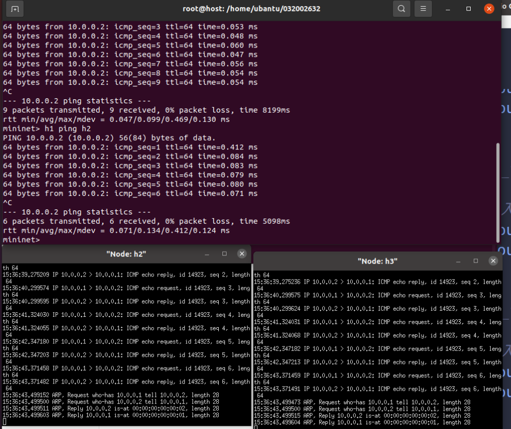Click the icmp_seq=9 ping reply line

pyautogui.click(x=130, y=82)
